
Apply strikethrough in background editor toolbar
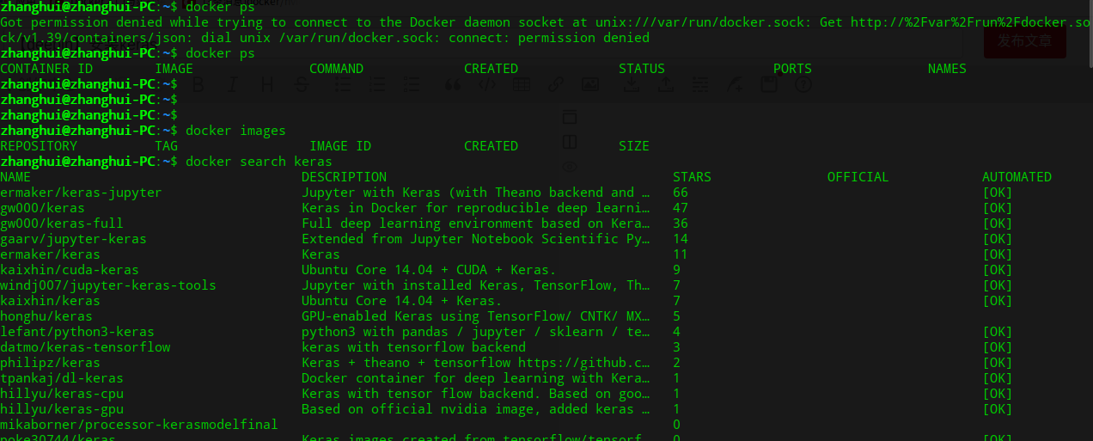[302, 84]
